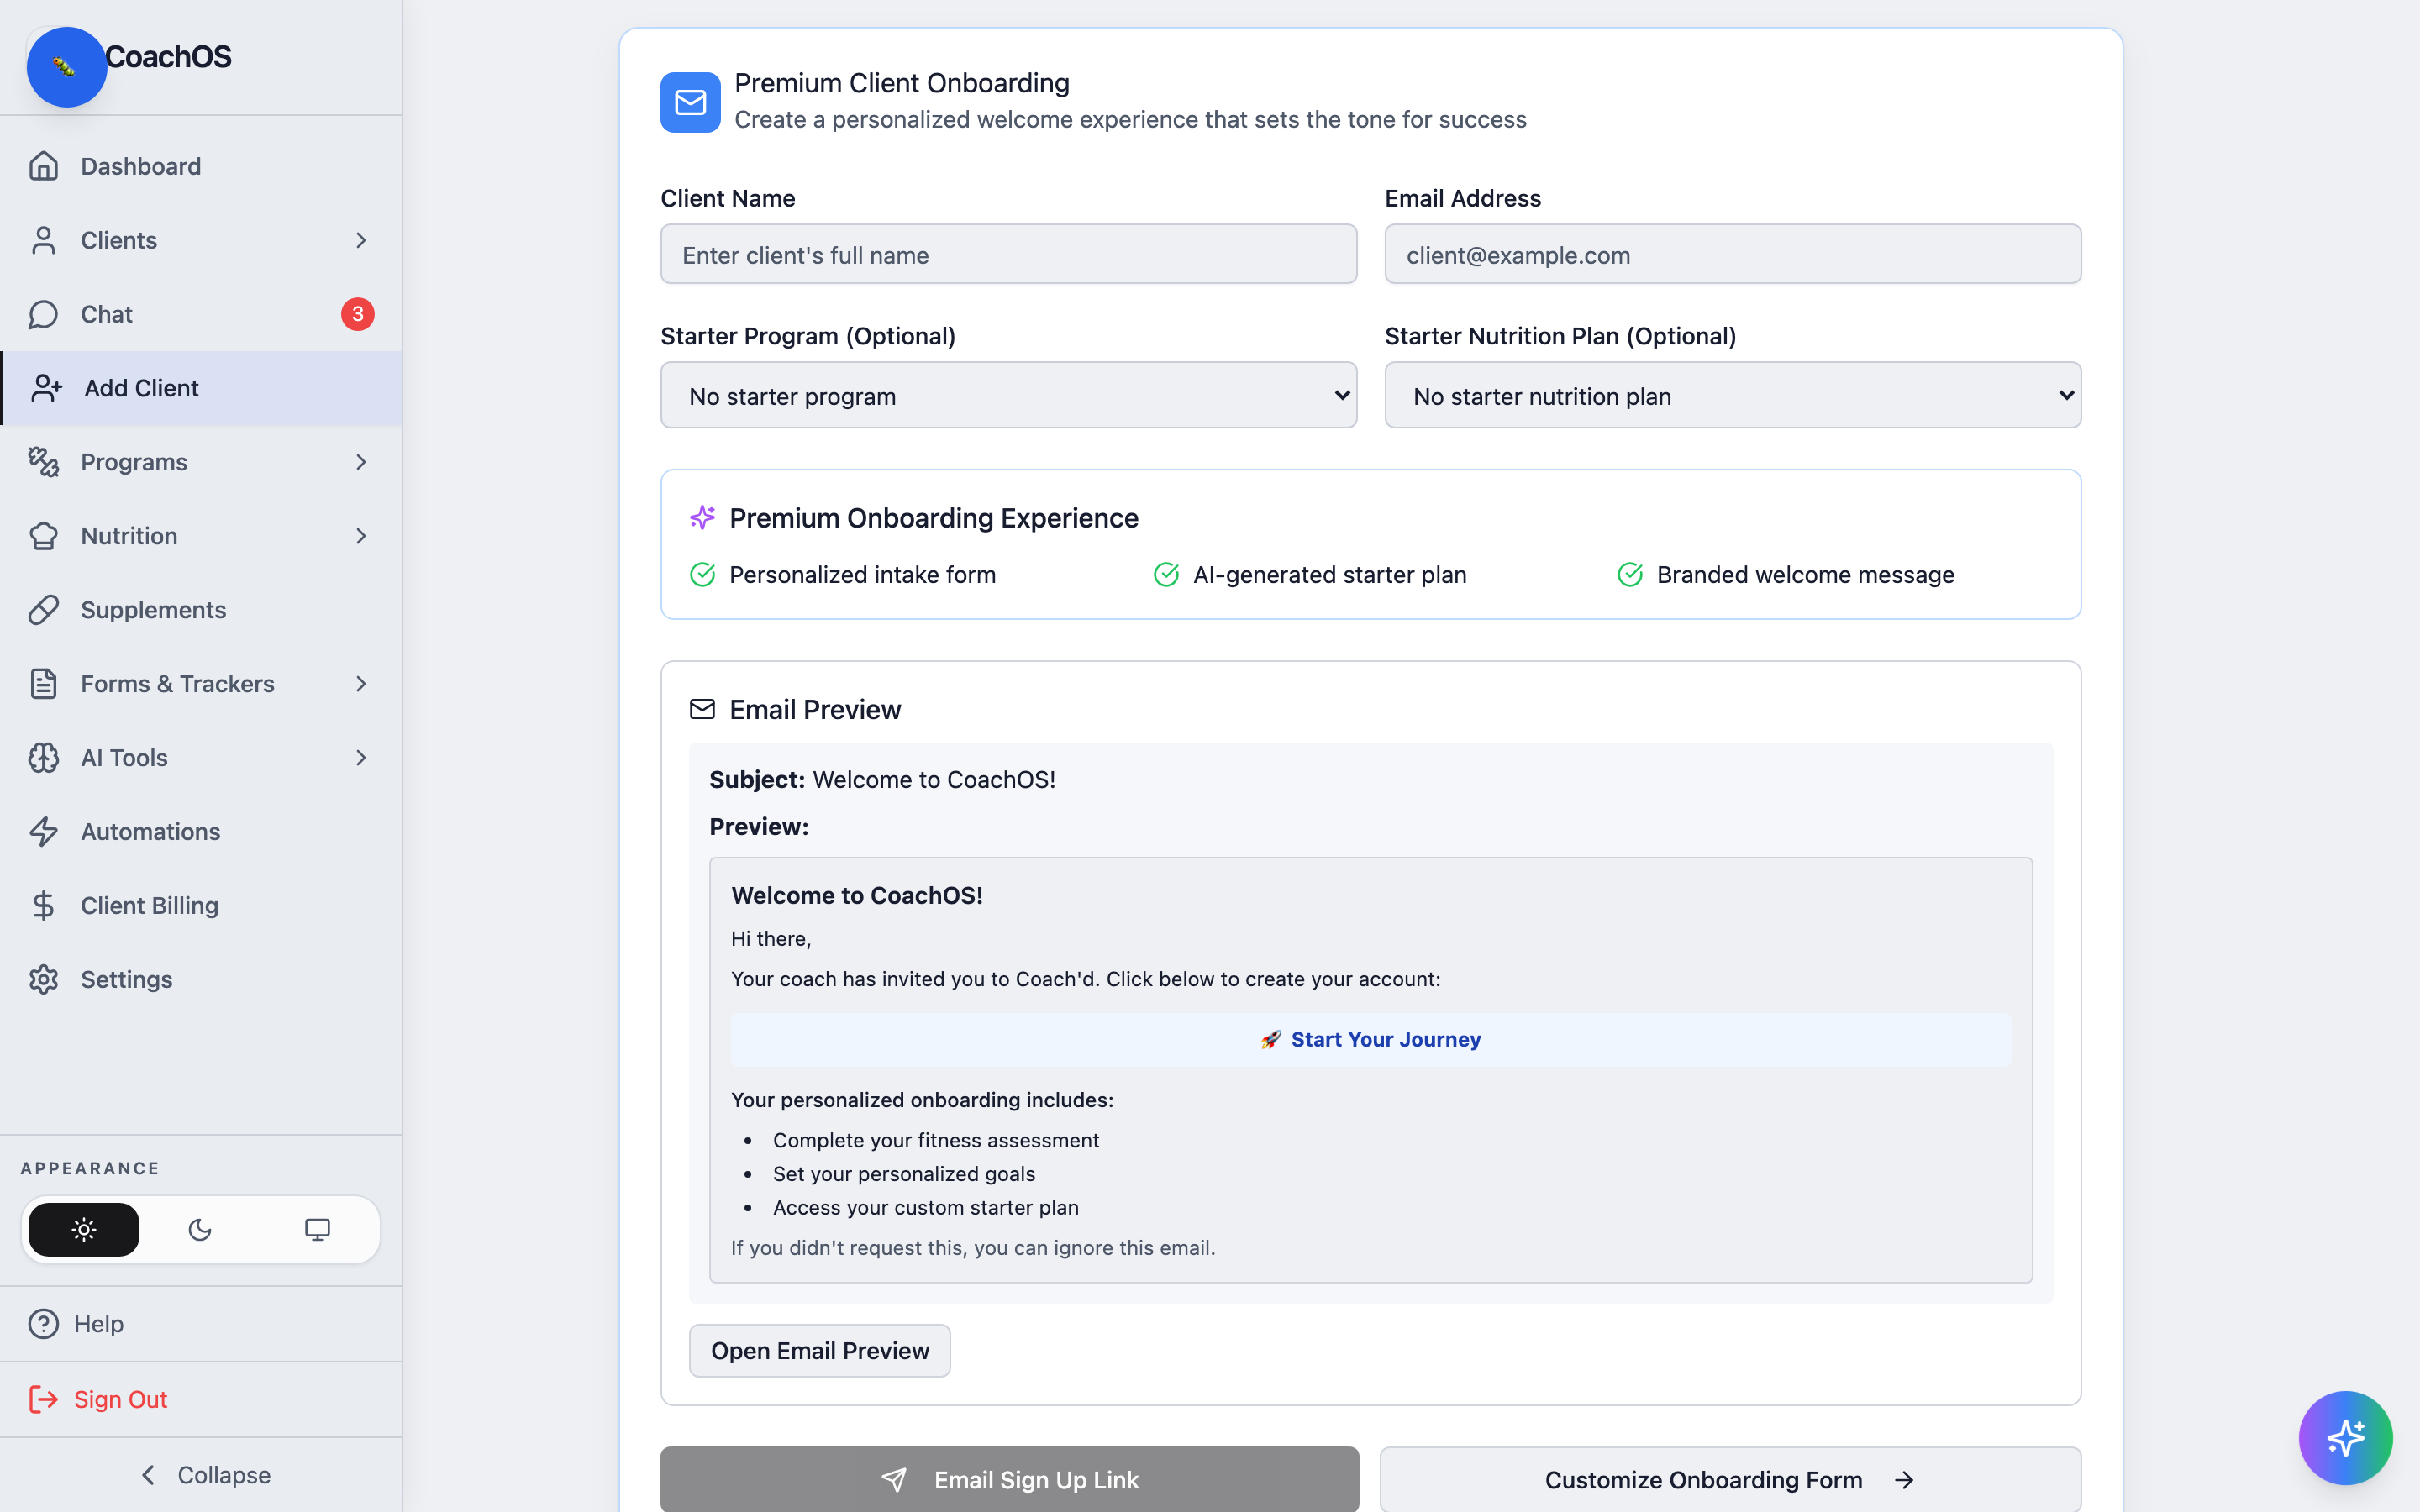Image resolution: width=2420 pixels, height=1512 pixels.
Task: Click Open Email Preview button
Action: point(819,1351)
